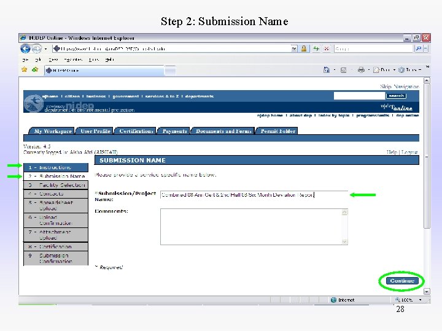
Task: Open the Certifications tab
Action: [x=136, y=131]
